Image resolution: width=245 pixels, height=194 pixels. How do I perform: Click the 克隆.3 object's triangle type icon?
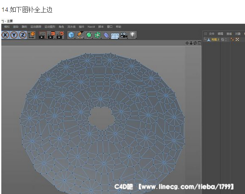[209, 39]
